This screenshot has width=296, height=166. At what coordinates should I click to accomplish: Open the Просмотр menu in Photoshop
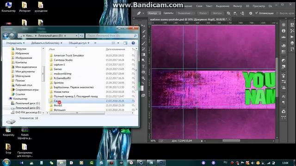(x=259, y=6)
